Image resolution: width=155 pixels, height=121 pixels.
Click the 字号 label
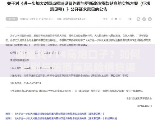click(x=106, y=19)
